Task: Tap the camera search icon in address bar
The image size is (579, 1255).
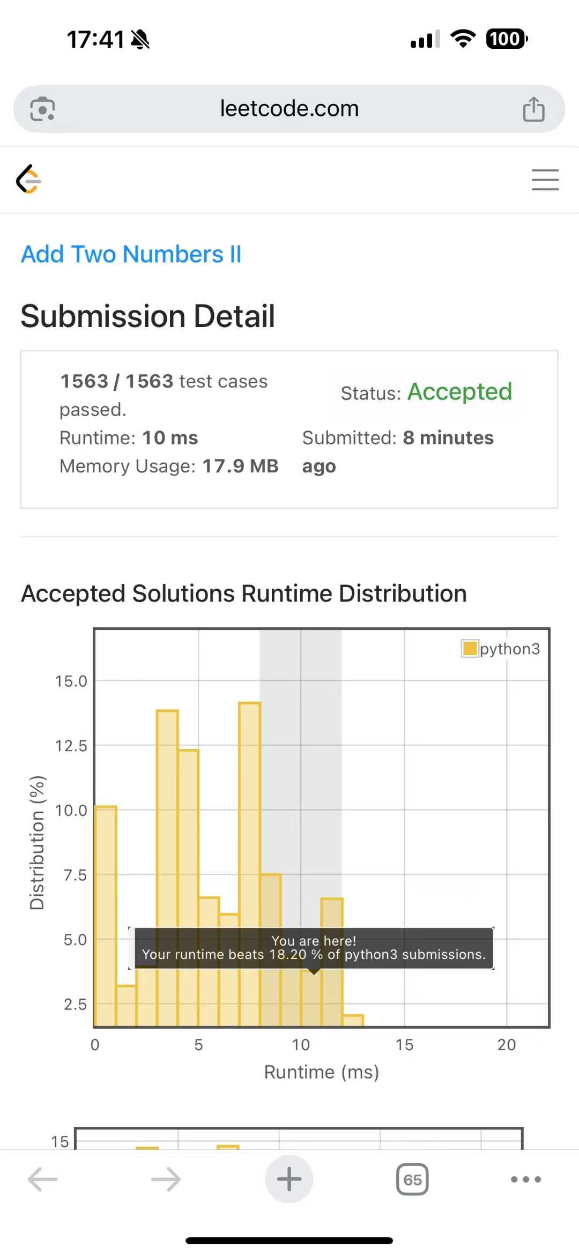Action: [x=42, y=109]
